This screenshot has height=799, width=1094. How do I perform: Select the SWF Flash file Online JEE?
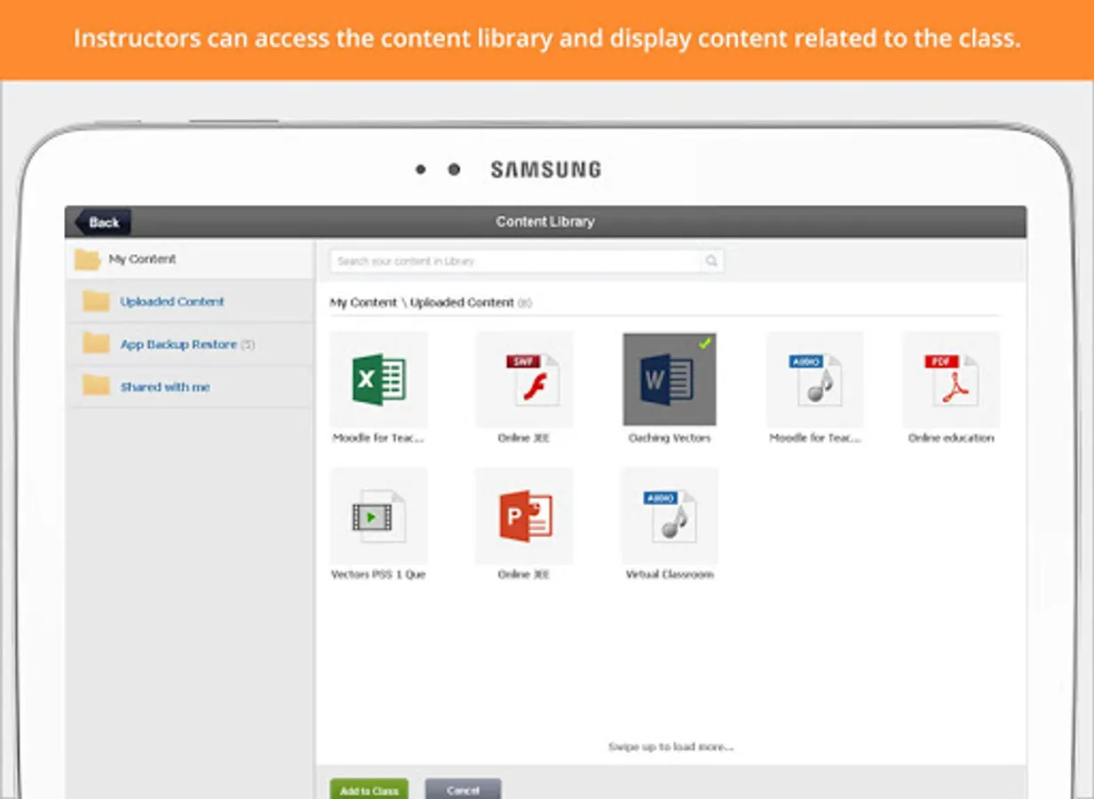(x=524, y=380)
